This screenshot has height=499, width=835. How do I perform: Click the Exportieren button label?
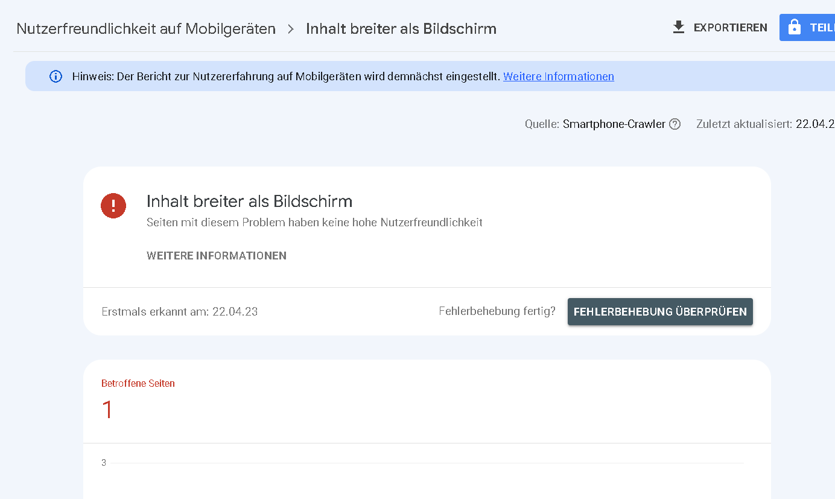730,28
